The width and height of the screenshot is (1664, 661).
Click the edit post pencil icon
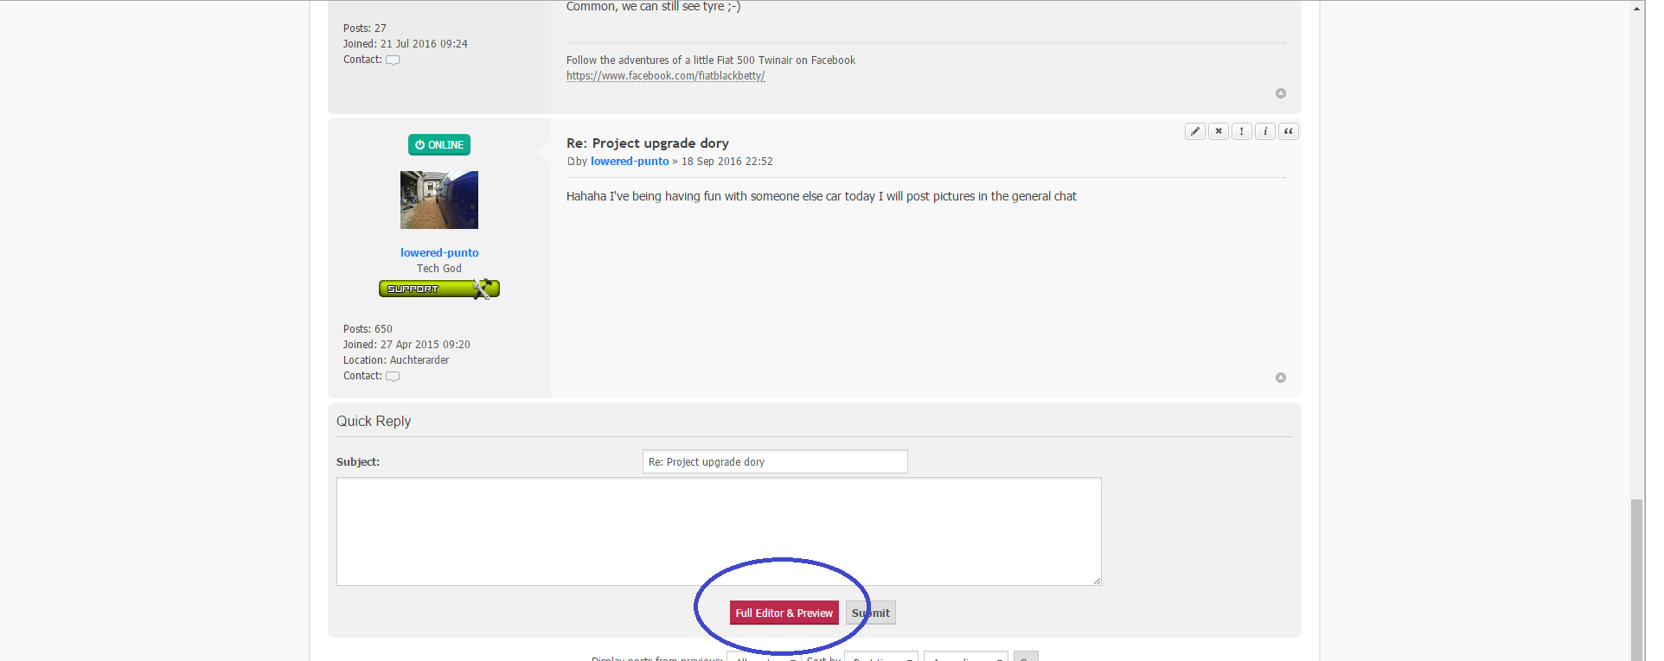coord(1194,131)
